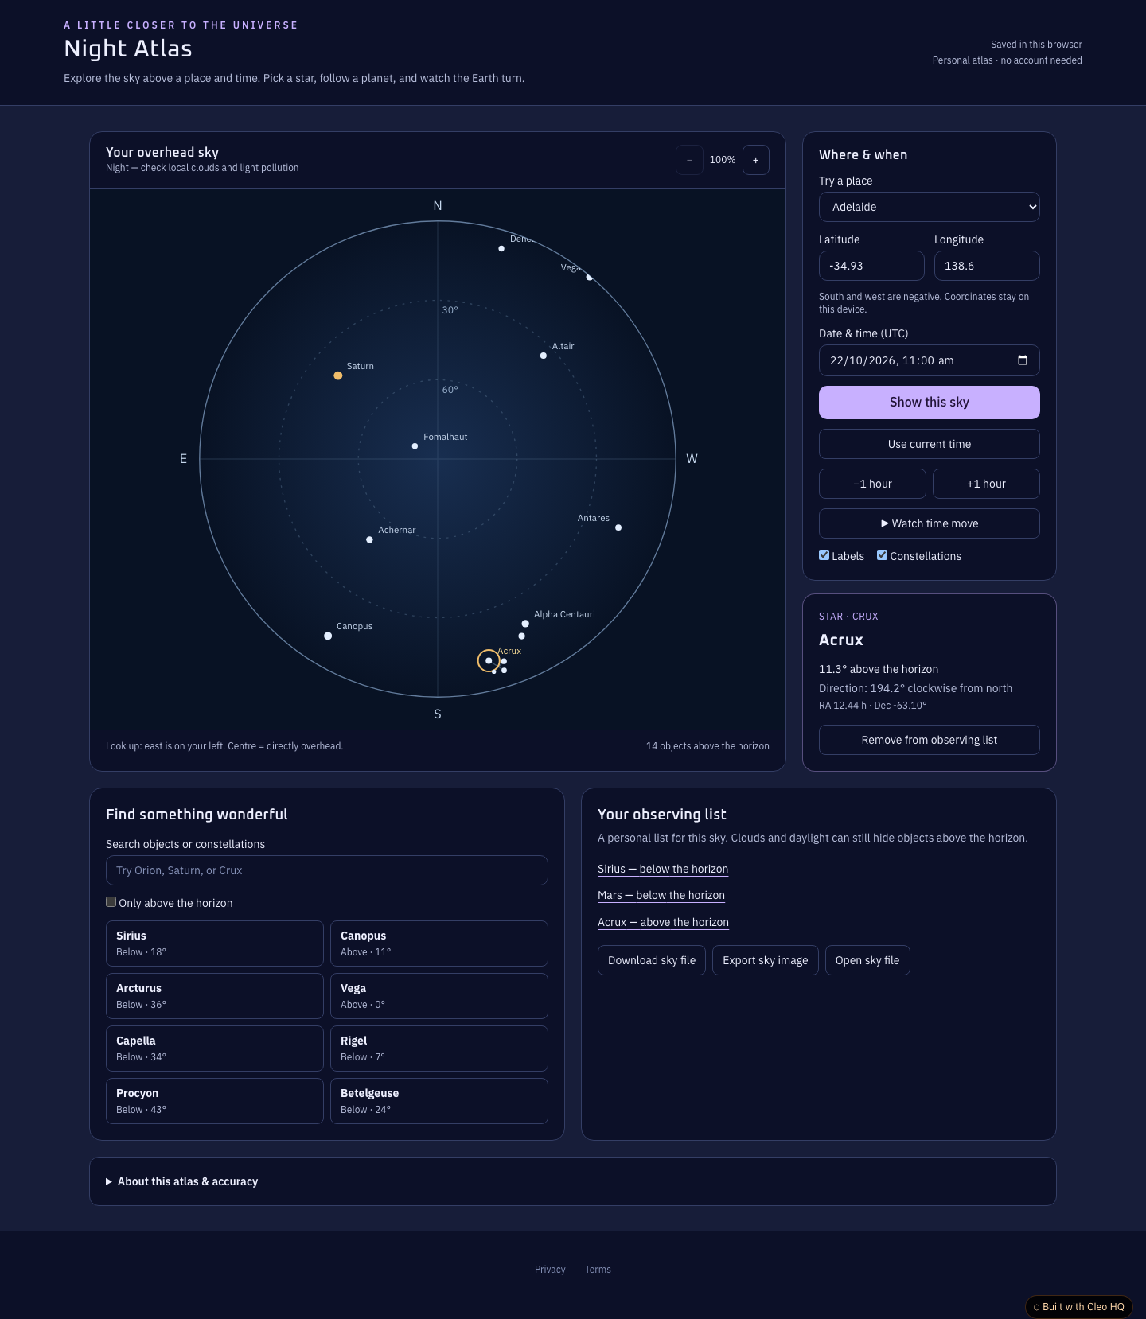Expand About this atlas & accuracy

188,1181
